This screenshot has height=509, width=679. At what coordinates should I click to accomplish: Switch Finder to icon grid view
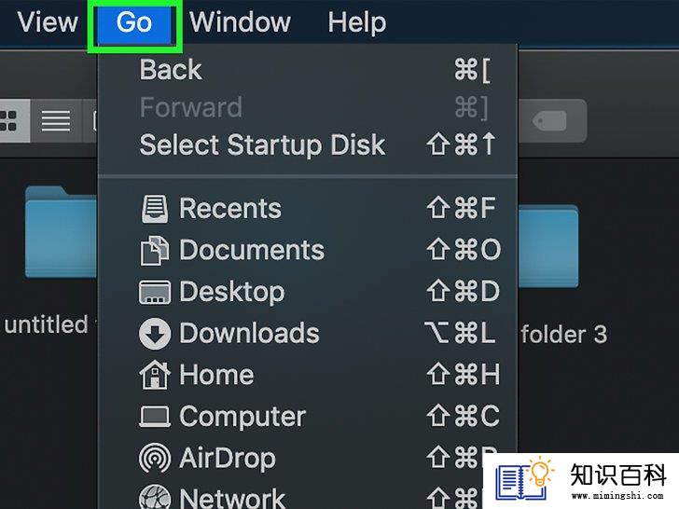[13, 121]
